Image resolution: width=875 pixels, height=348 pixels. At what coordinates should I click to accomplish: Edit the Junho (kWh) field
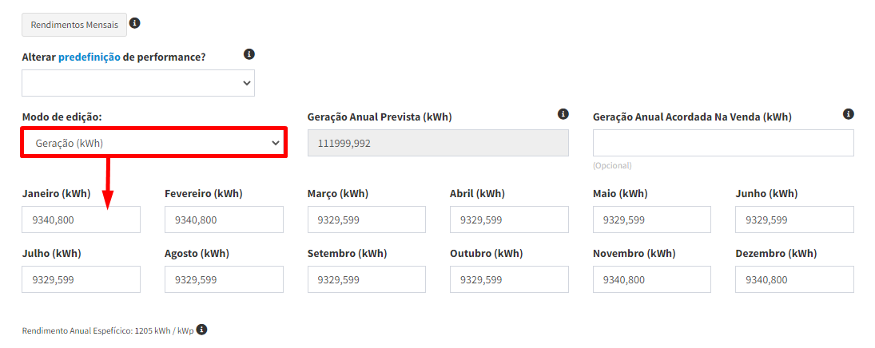coord(794,219)
